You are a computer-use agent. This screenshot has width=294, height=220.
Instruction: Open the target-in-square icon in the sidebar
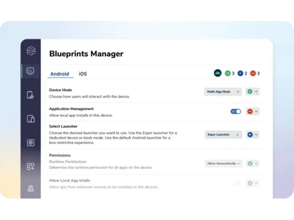(x=31, y=143)
